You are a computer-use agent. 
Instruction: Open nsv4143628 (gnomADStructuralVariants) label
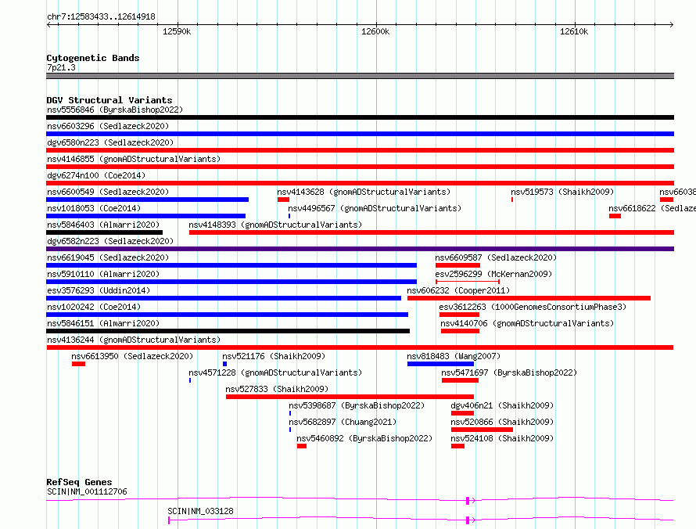[x=364, y=192]
